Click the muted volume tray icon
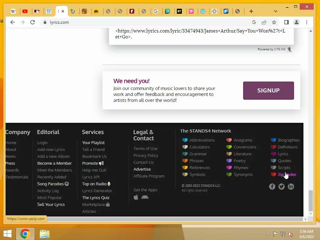Image resolution: width=320 pixels, height=240 pixels. pyautogui.click(x=291, y=234)
